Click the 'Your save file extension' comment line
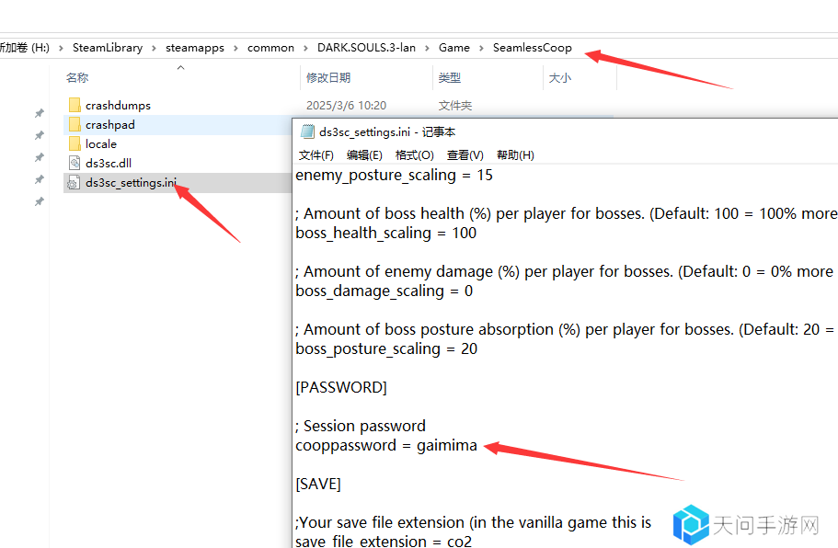The height and width of the screenshot is (548, 838). 474,522
